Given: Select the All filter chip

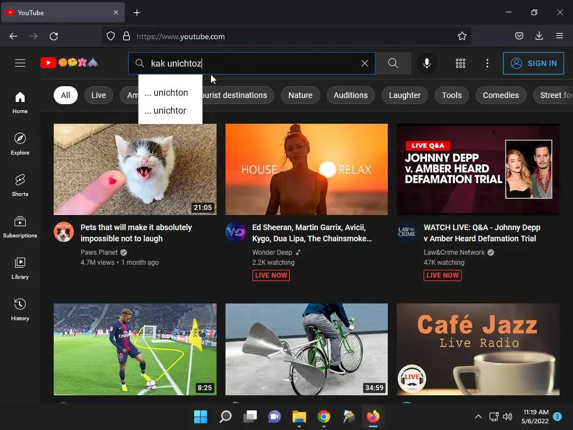Looking at the screenshot, I should [65, 95].
